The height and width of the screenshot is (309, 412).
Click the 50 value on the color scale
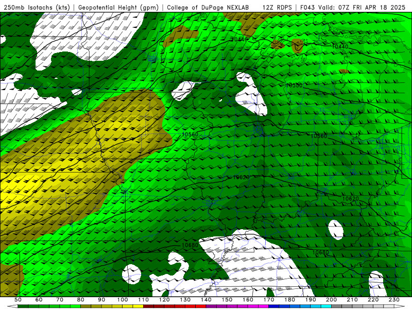pos(18,300)
